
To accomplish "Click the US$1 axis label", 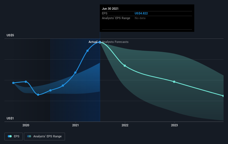I will point(10,118).
